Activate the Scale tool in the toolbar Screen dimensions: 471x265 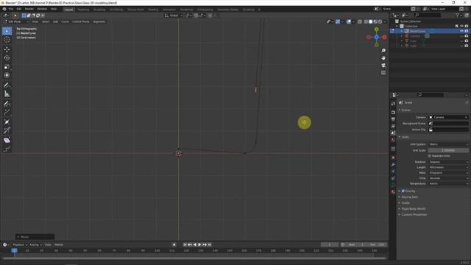(7, 67)
